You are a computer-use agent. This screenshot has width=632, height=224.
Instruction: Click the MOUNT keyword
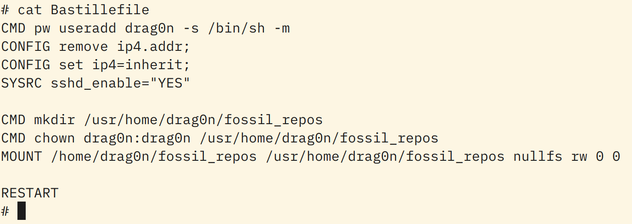[x=22, y=156]
